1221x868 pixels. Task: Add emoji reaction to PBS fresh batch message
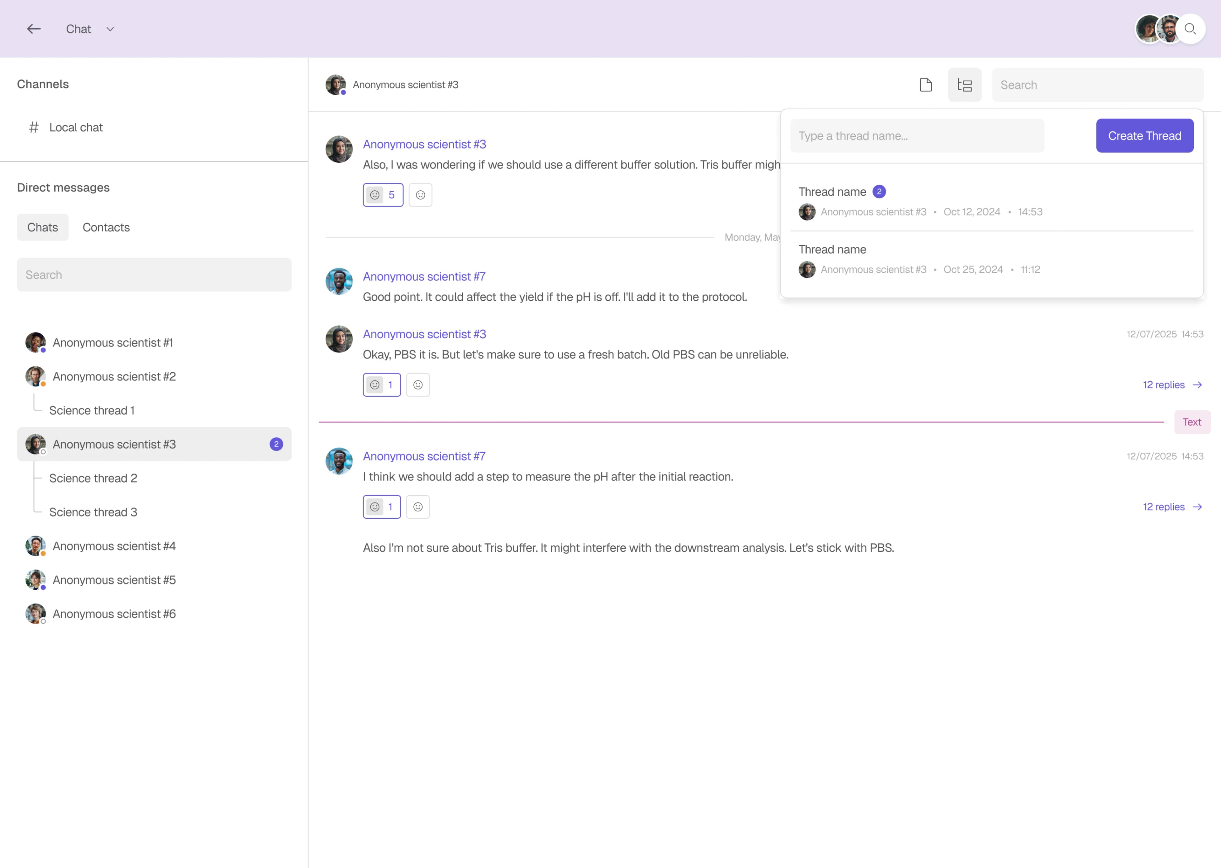[x=417, y=385]
